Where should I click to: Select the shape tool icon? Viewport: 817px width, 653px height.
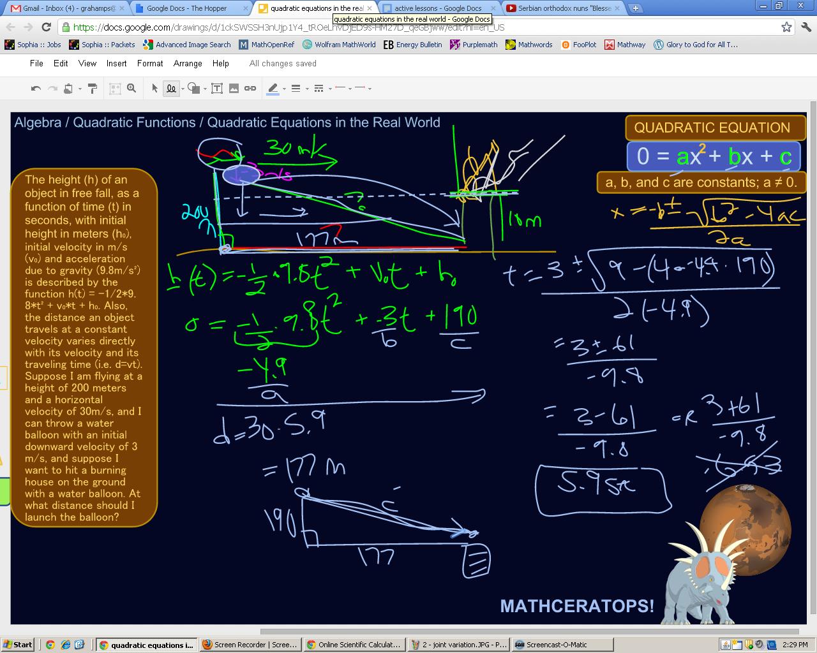tap(194, 89)
